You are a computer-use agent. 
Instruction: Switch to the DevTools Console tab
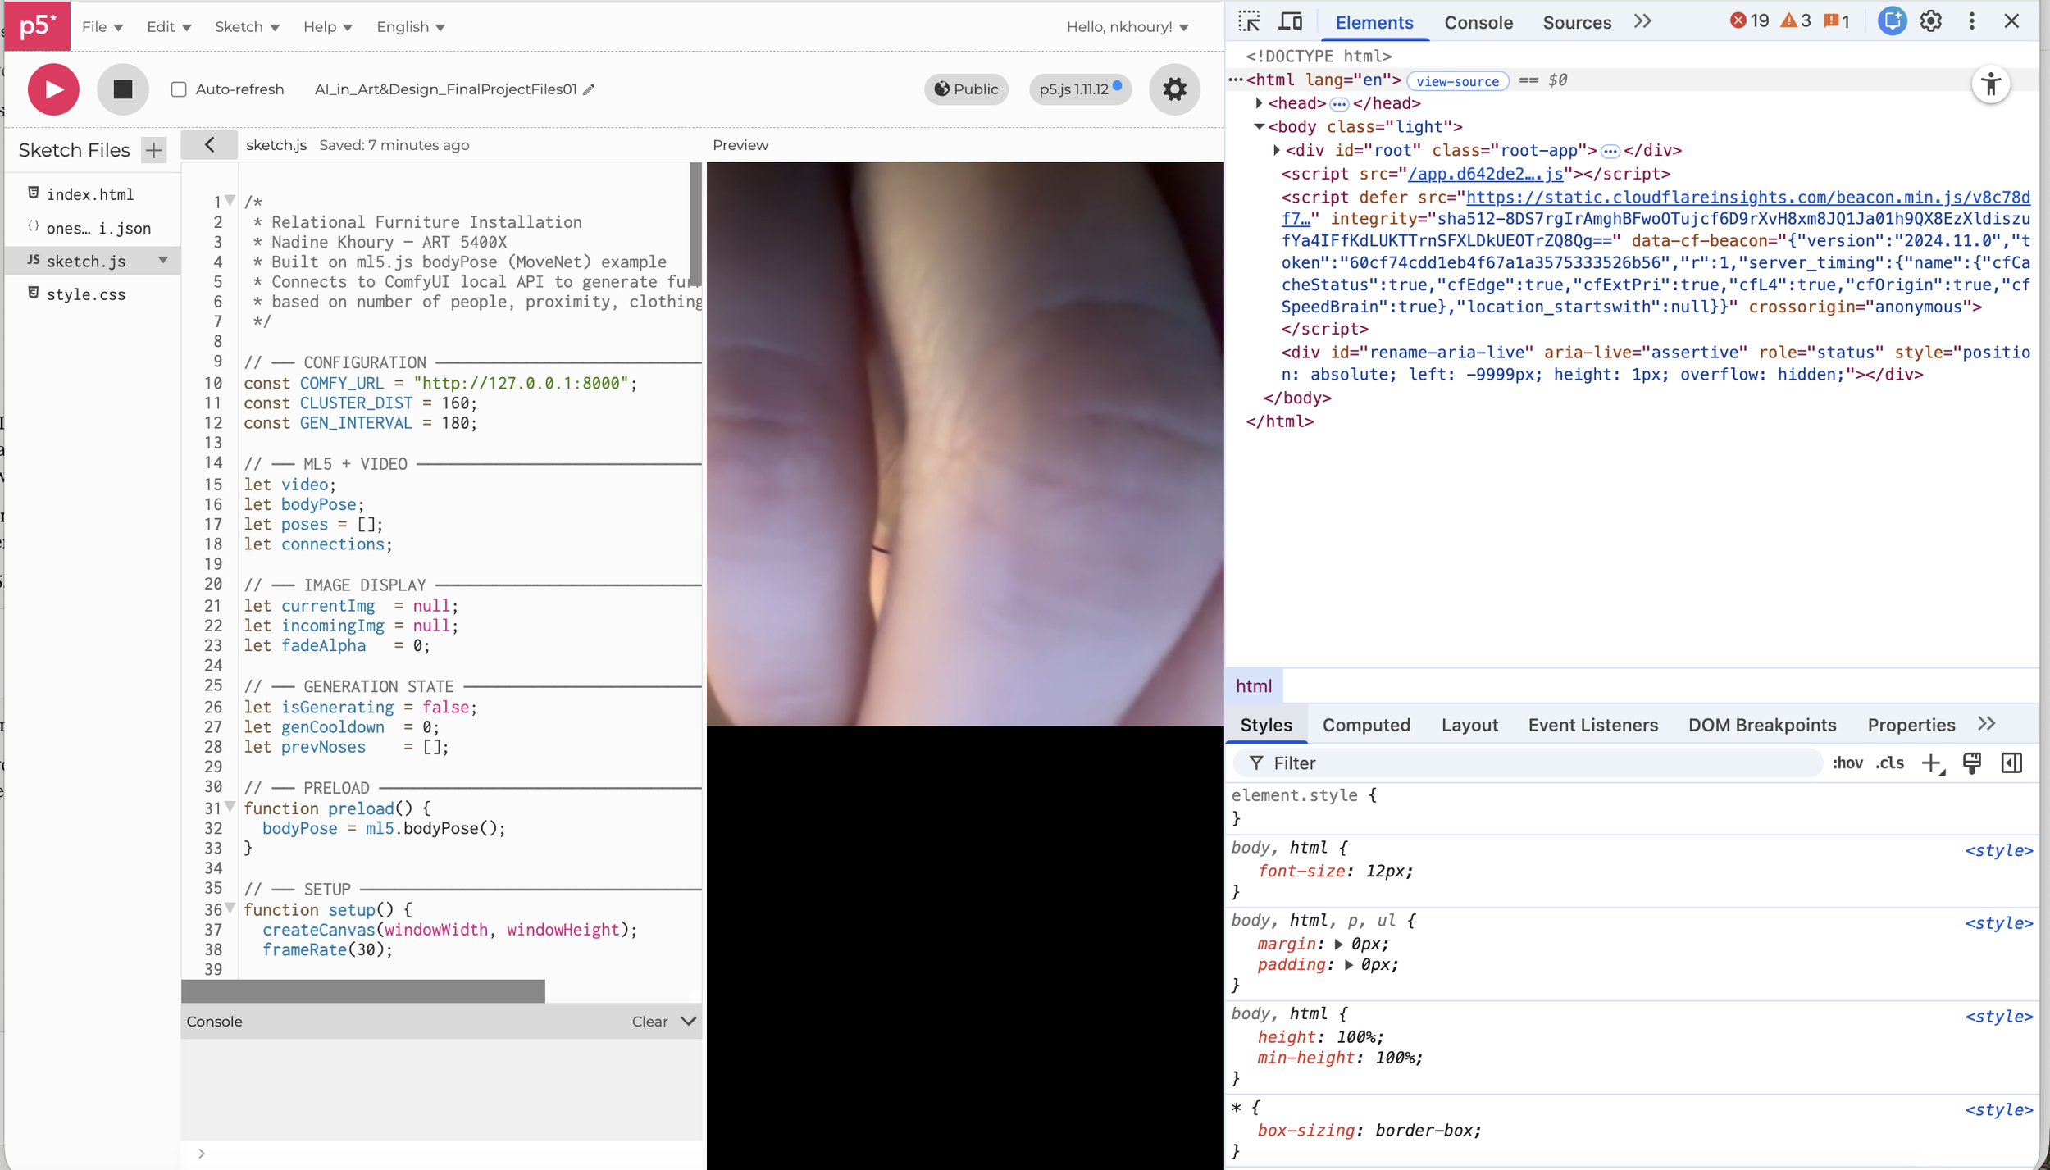click(x=1478, y=23)
